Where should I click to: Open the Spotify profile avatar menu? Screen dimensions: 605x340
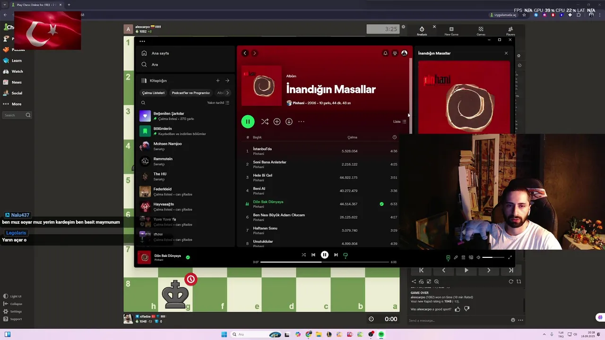pyautogui.click(x=404, y=53)
